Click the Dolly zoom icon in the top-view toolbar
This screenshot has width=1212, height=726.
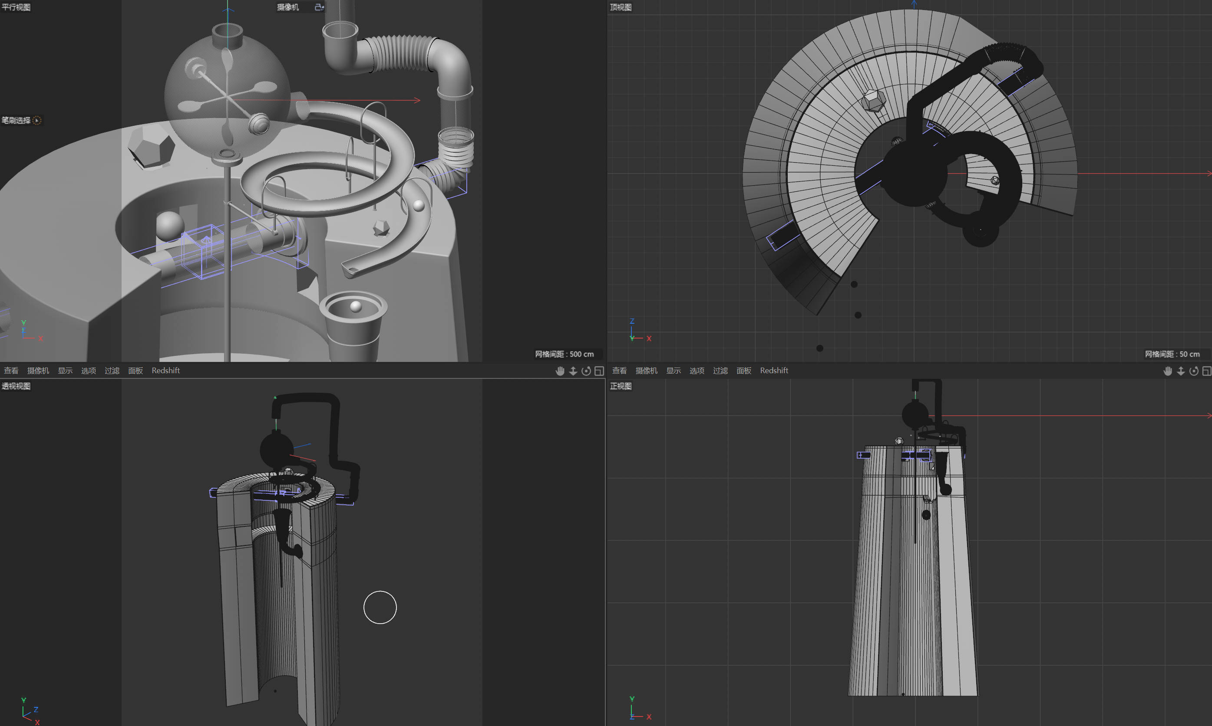pos(1181,371)
